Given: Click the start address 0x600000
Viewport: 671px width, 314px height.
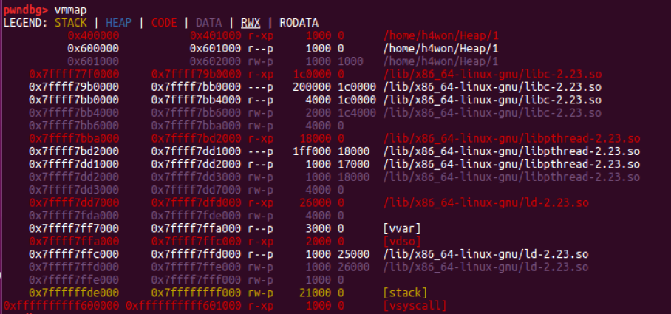Looking at the screenshot, I should pos(93,48).
